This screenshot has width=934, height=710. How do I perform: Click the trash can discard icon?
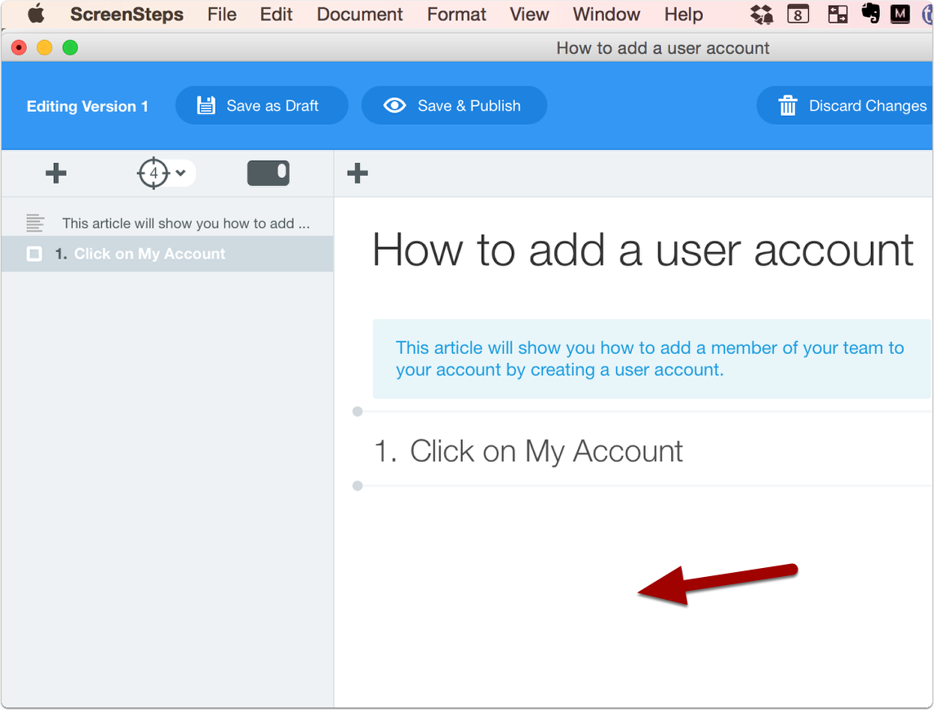click(788, 105)
